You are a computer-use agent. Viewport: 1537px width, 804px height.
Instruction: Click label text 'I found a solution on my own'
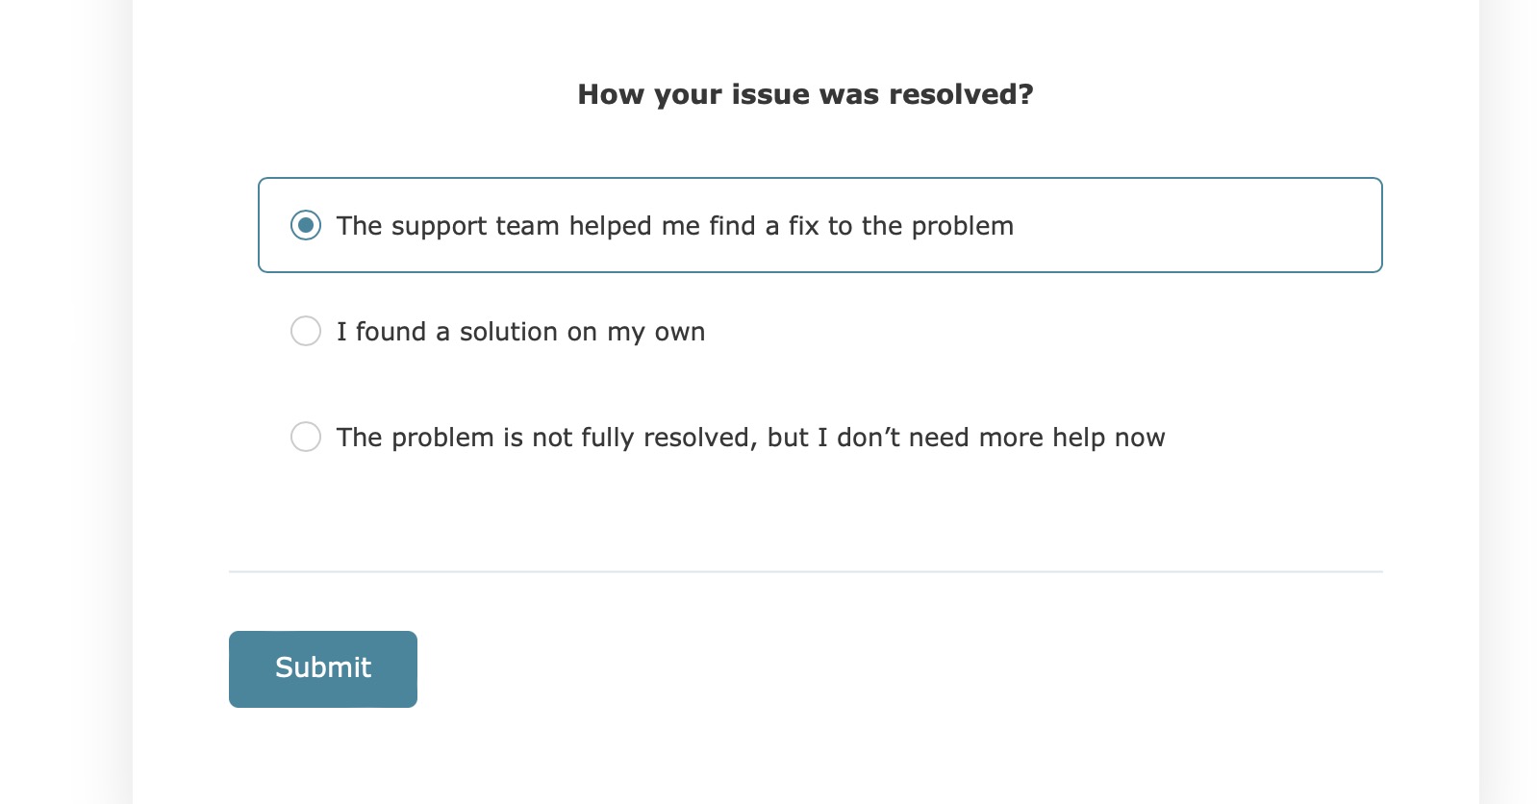click(520, 332)
